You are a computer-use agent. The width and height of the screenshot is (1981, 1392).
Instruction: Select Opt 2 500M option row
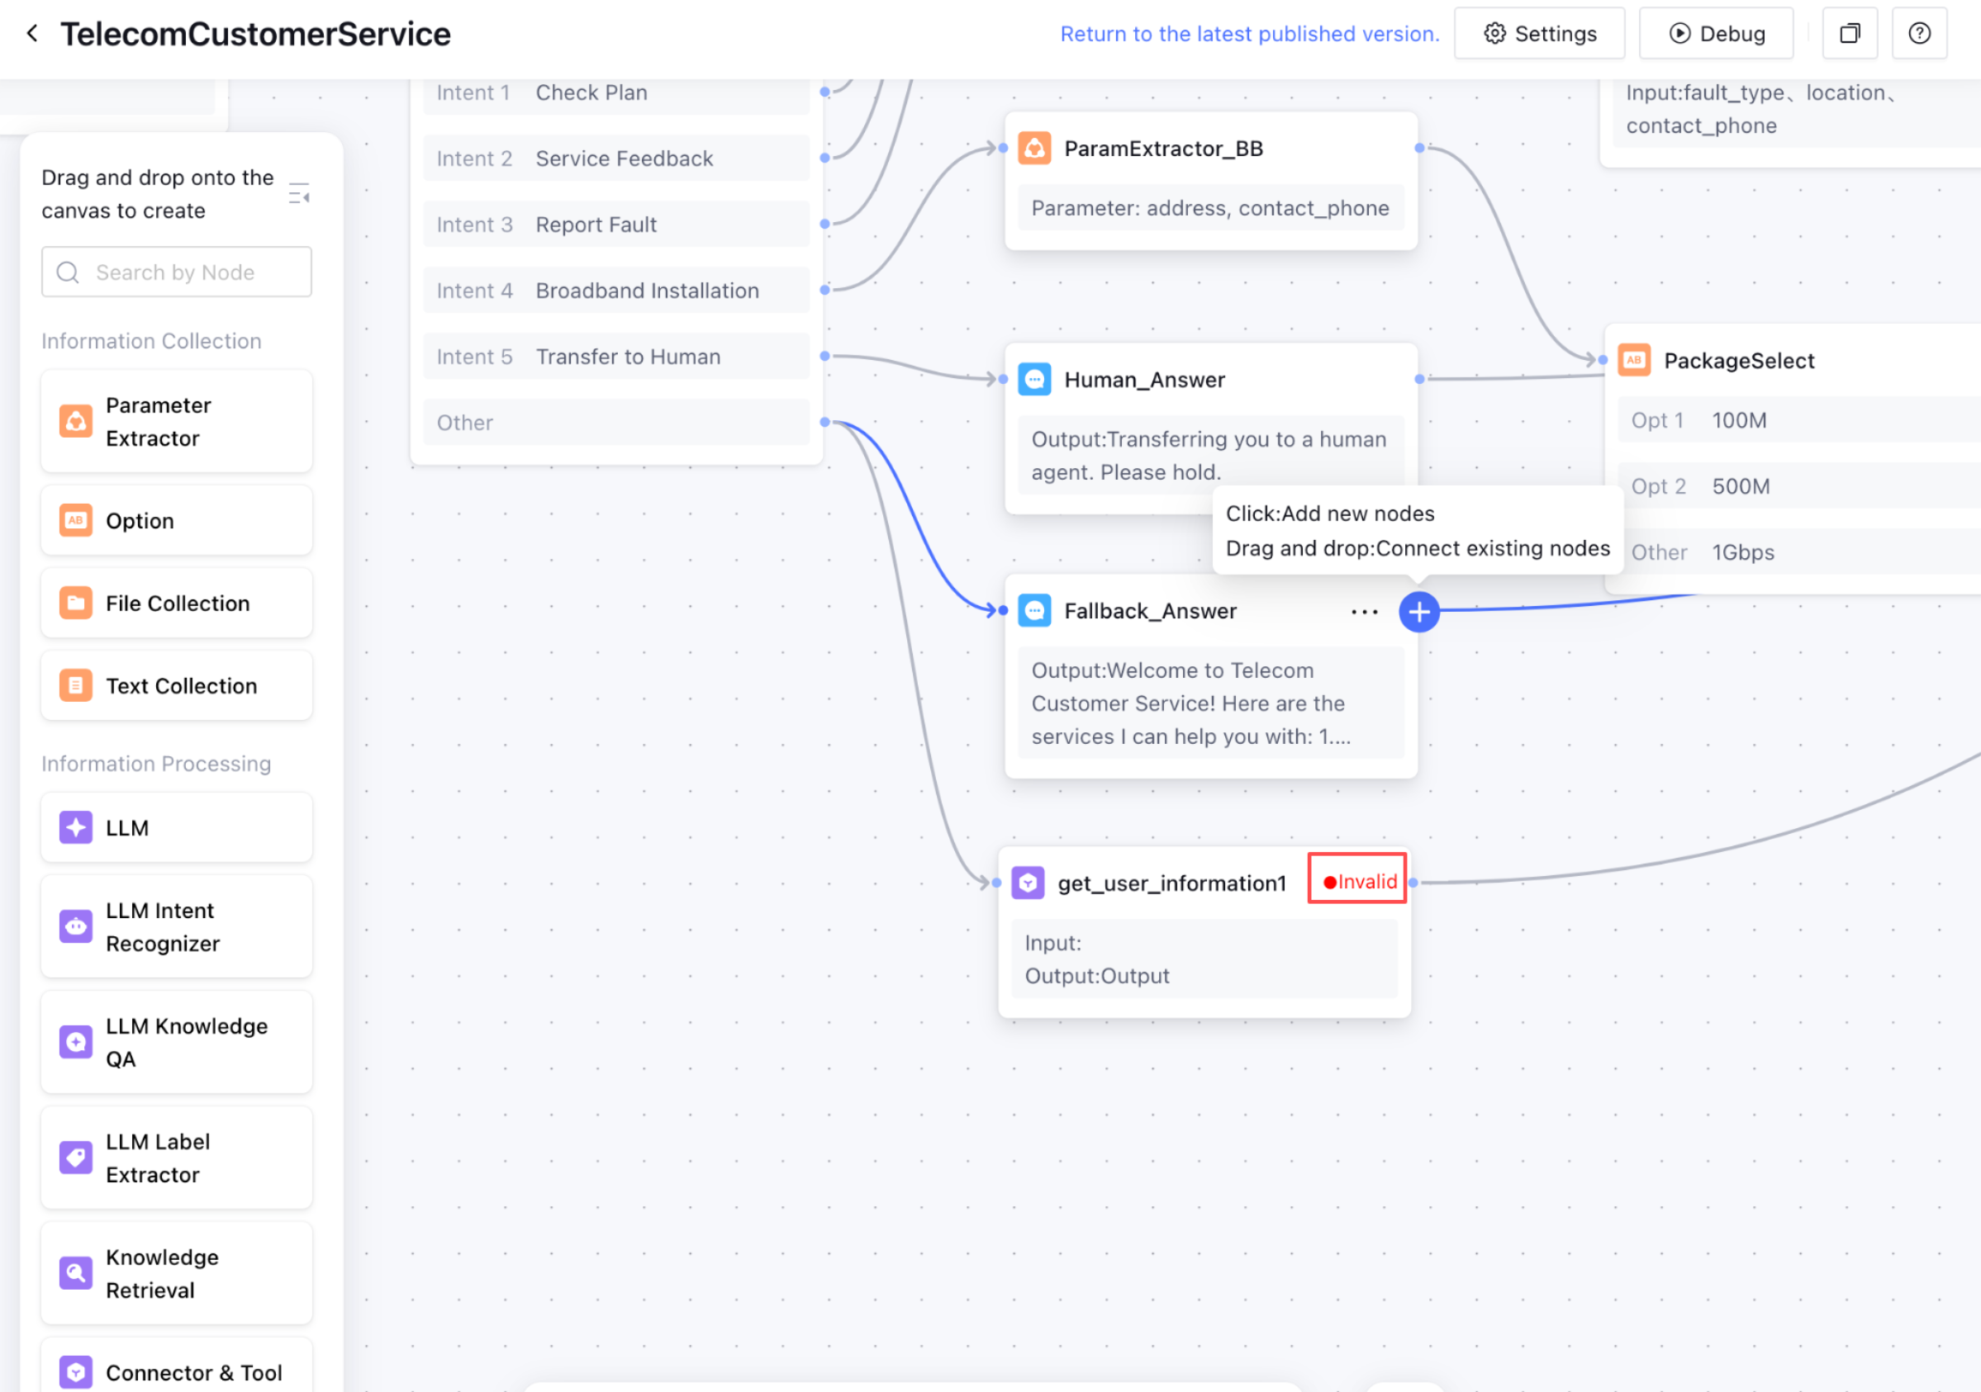[1799, 486]
